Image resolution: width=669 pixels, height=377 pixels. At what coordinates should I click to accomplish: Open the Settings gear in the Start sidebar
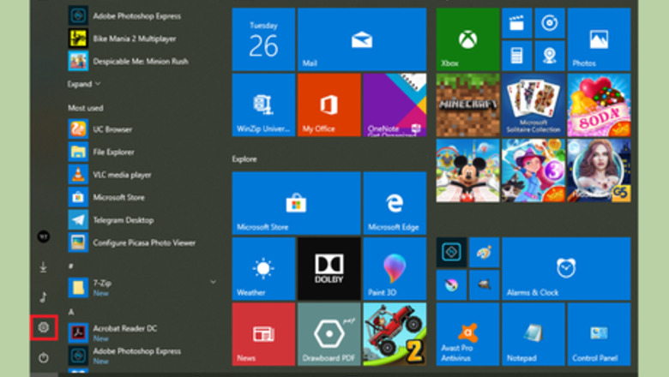(44, 327)
